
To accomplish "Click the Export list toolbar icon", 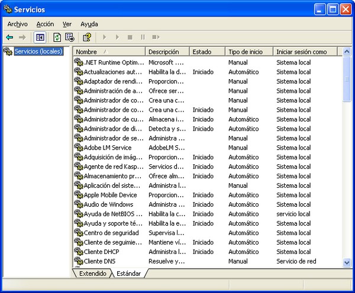I will pyautogui.click(x=69, y=37).
